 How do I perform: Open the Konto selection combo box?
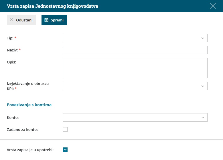pyautogui.click(x=135, y=117)
